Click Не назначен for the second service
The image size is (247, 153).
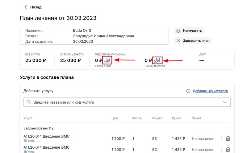(x=203, y=150)
